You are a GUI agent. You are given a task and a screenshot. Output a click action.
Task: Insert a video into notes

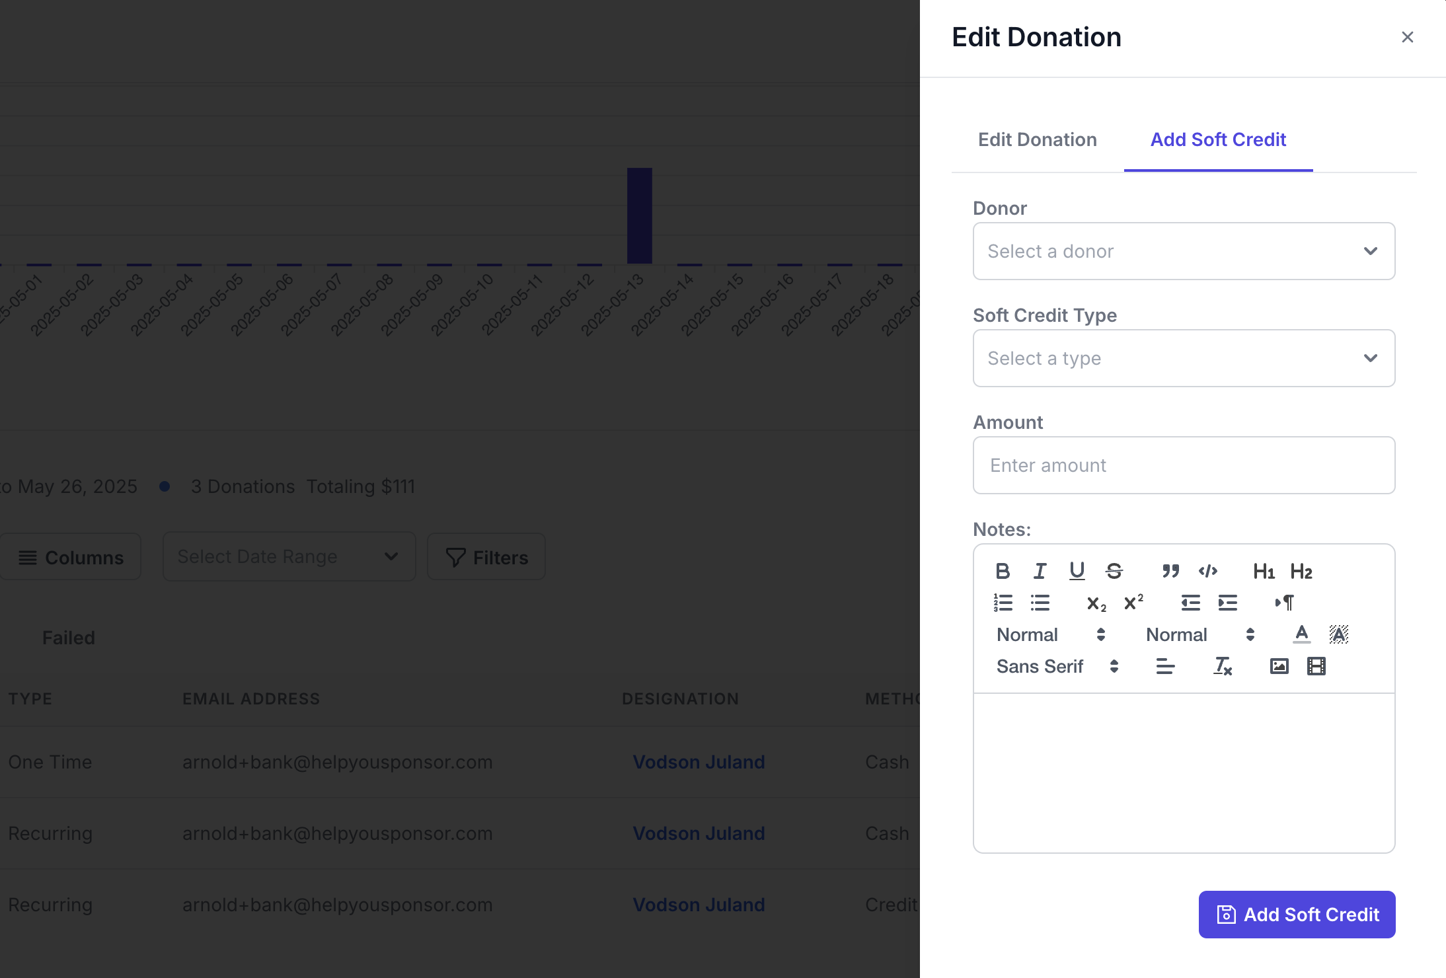[1316, 666]
